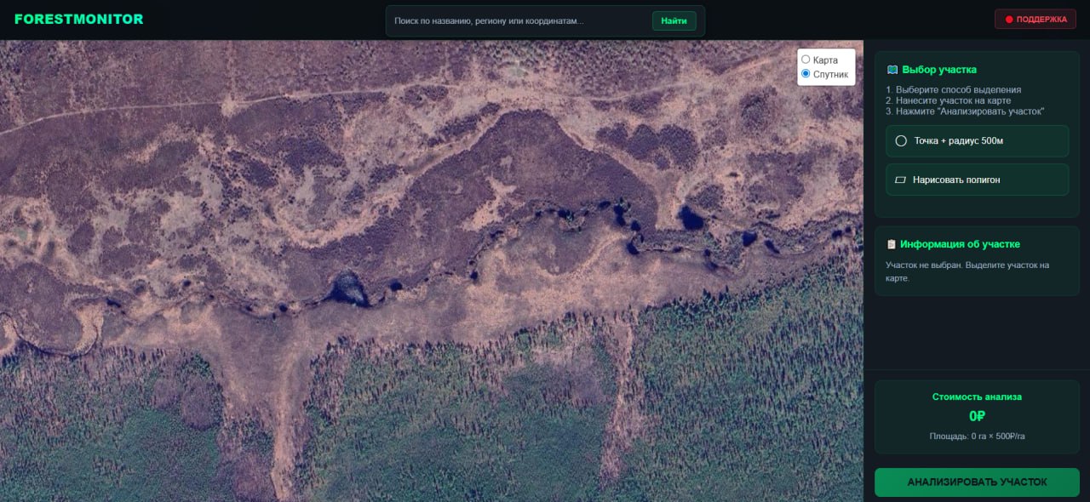Click the Карта label text

pyautogui.click(x=825, y=60)
